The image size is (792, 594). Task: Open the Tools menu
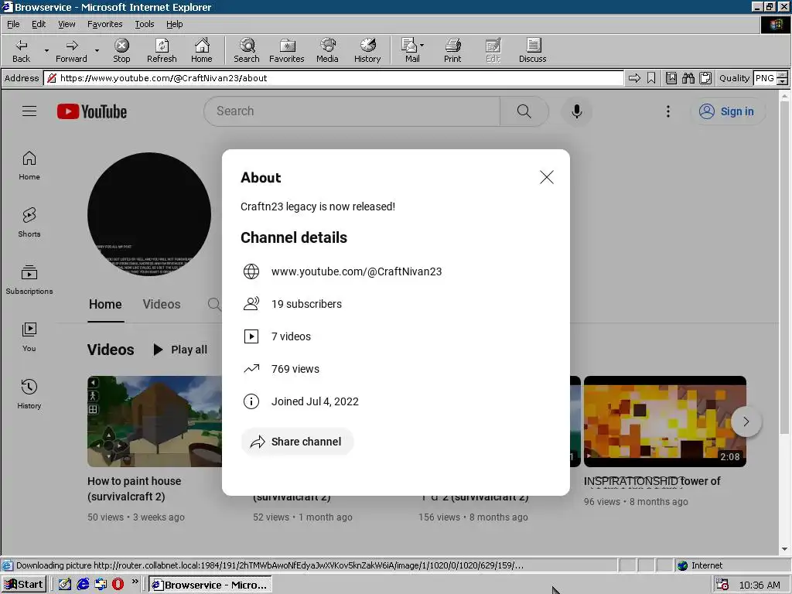144,24
